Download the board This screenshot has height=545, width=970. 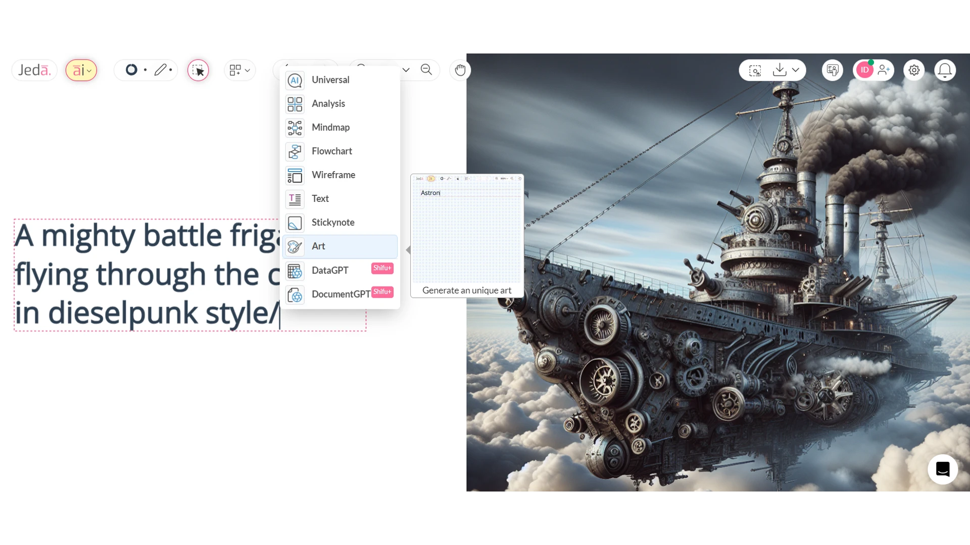coord(779,70)
